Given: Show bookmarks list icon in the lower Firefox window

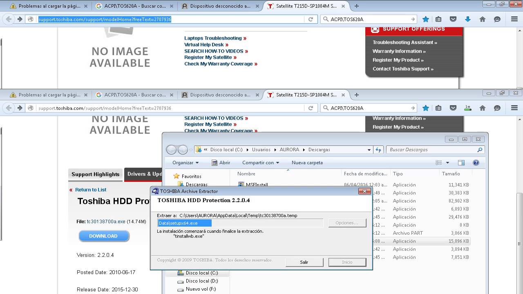Looking at the screenshot, I should point(438,108).
